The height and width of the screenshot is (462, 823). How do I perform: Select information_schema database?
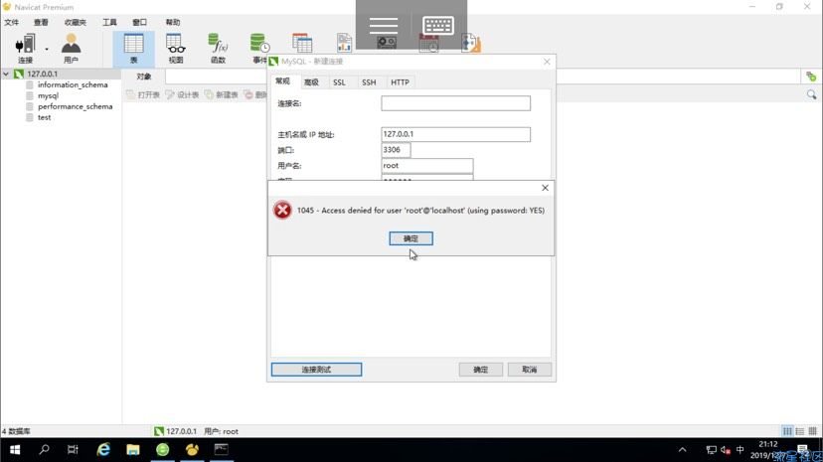pos(73,84)
